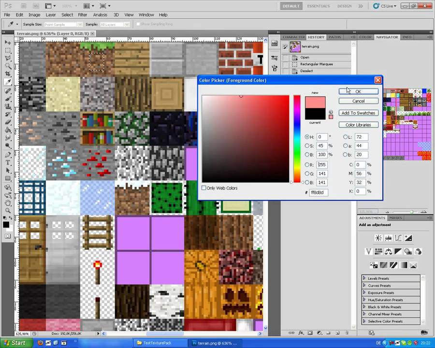Image resolution: width=435 pixels, height=348 pixels.
Task: Click the Color Balance scales icon
Action: click(x=388, y=252)
